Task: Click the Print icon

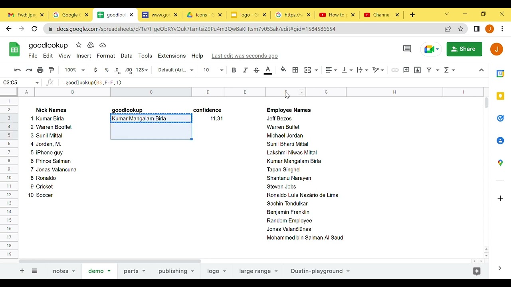Action: pyautogui.click(x=40, y=70)
